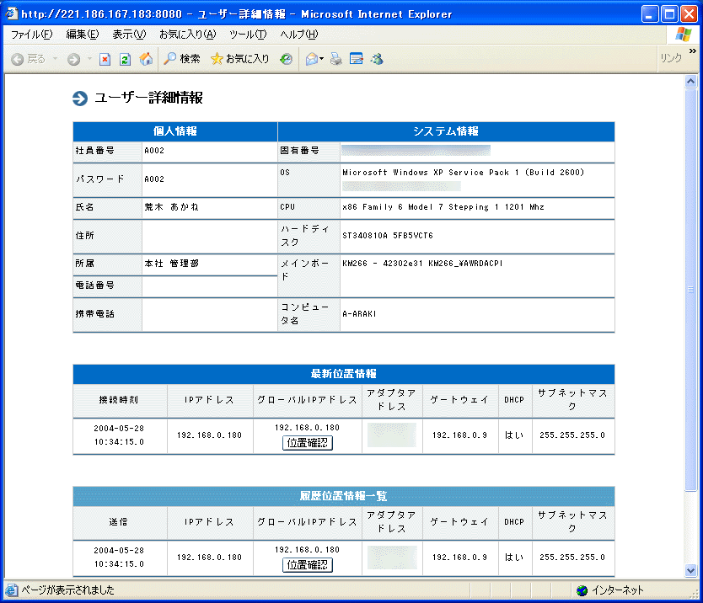This screenshot has height=603, width=703.
Task: Select hard disk value ST340810A 5FB5VCT6
Action: point(388,236)
